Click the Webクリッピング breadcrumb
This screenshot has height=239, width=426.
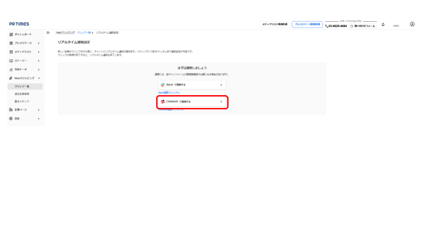point(65,32)
